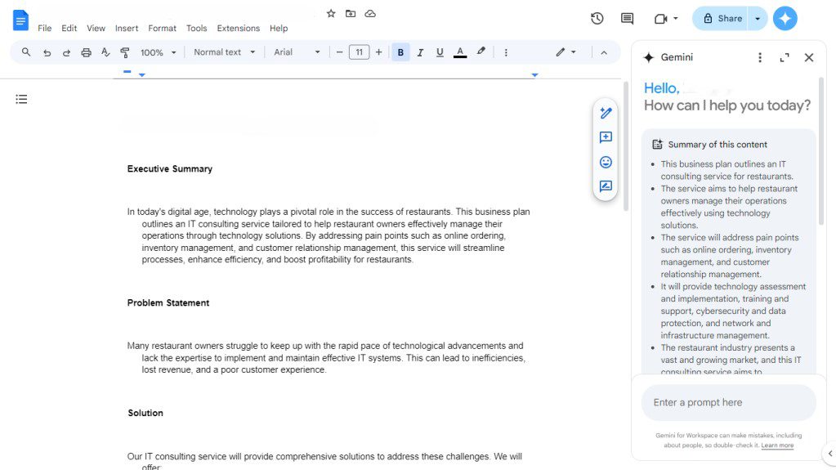Viewport: 836px width, 470px height.
Task: Click the Problem Statement heading
Action: point(168,303)
